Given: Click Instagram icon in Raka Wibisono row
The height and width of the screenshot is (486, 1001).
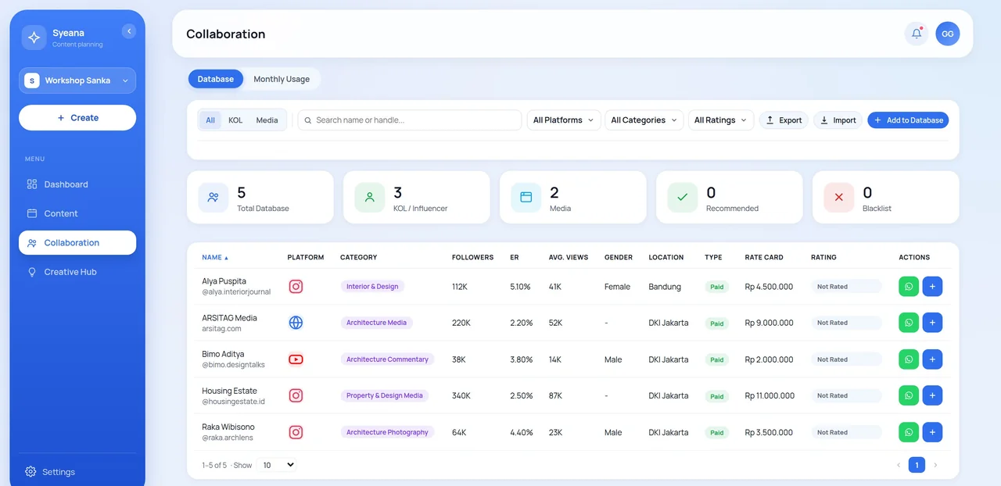Looking at the screenshot, I should [x=296, y=432].
